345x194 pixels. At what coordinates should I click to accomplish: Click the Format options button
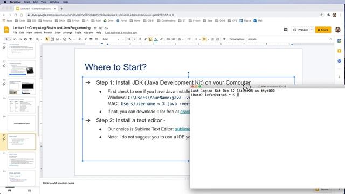coord(237,39)
